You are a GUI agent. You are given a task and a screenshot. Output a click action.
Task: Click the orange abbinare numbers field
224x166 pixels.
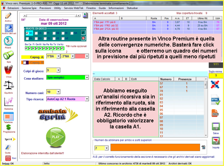[x=155, y=147]
